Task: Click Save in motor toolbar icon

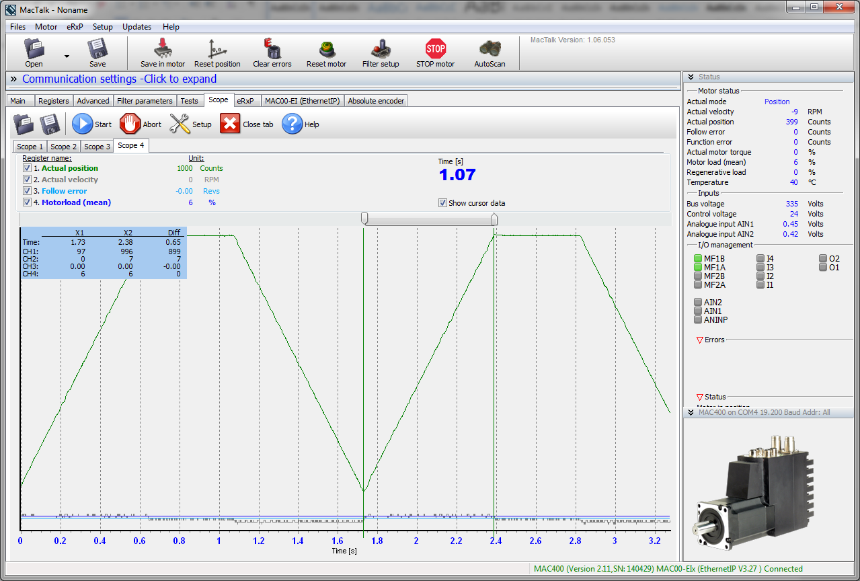Action: point(163,49)
